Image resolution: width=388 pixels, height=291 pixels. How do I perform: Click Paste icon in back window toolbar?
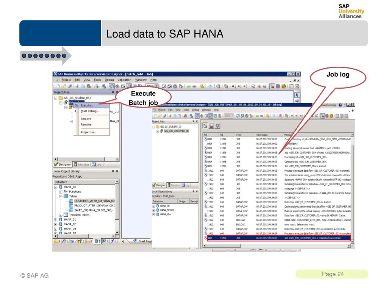[89, 86]
